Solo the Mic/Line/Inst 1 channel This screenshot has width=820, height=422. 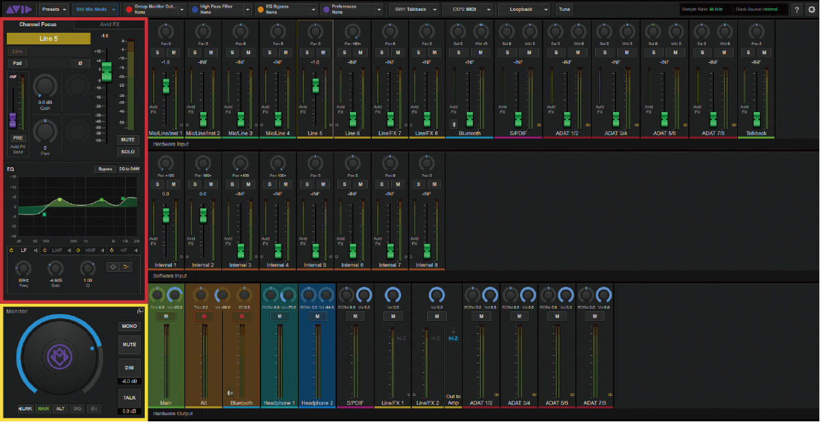pyautogui.click(x=156, y=52)
